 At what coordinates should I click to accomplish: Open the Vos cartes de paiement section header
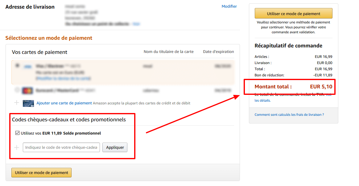click(39, 52)
